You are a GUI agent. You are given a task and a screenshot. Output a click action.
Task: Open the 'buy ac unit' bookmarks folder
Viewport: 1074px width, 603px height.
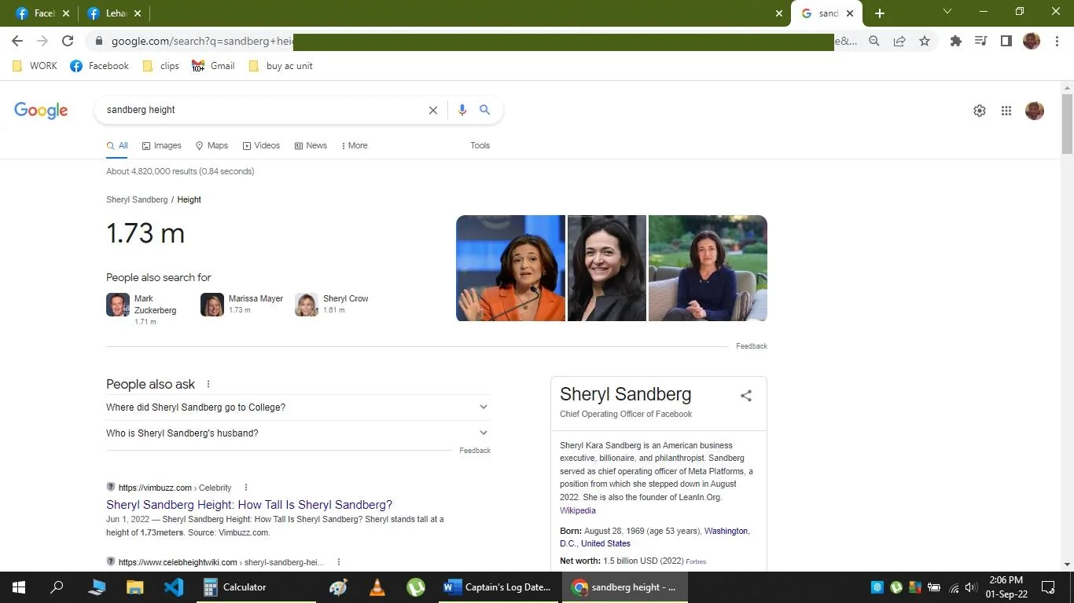click(x=281, y=66)
